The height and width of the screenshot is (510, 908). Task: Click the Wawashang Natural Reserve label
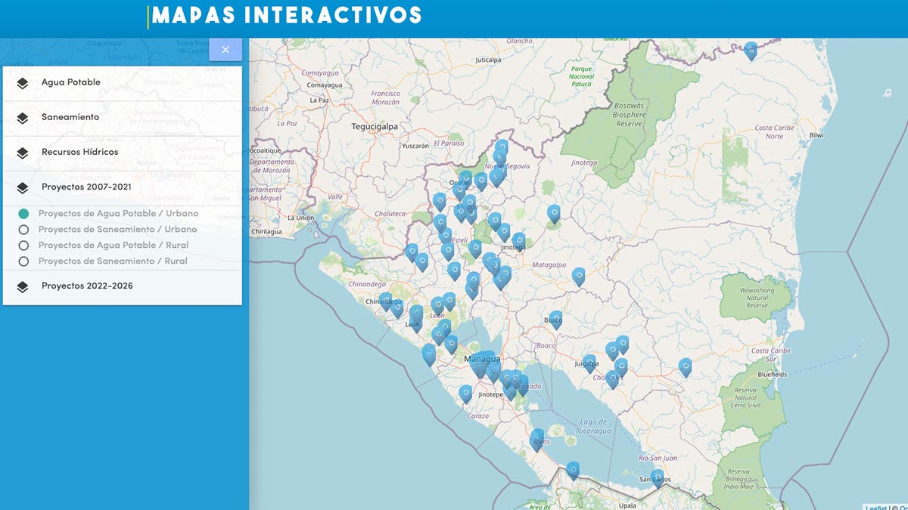coord(757,298)
